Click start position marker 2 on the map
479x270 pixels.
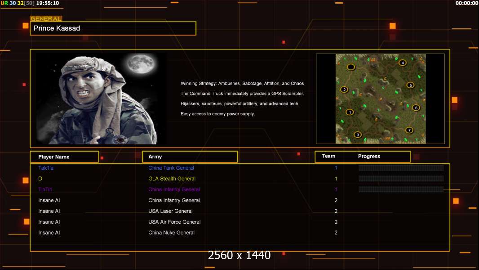[344, 90]
